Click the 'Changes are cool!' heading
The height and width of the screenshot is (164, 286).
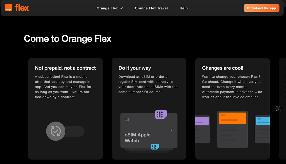tap(223, 68)
